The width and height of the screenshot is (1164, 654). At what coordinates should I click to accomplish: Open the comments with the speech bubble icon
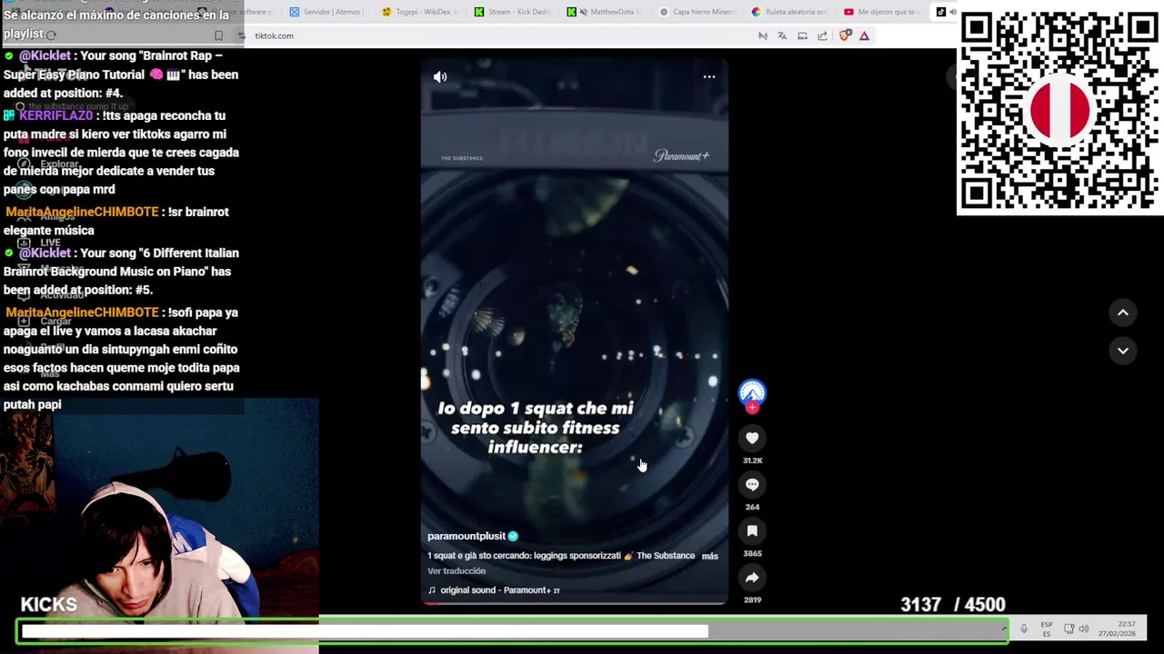pos(752,485)
